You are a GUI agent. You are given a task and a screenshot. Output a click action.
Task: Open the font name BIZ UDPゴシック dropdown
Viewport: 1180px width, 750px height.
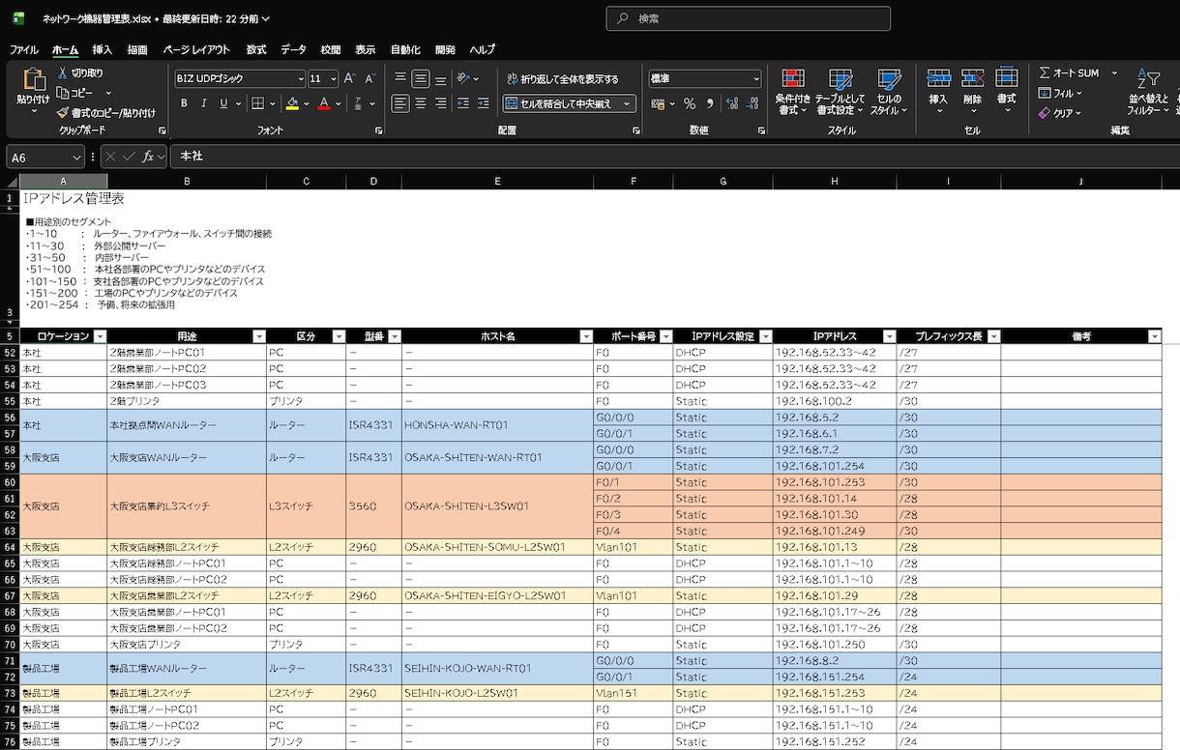[300, 79]
